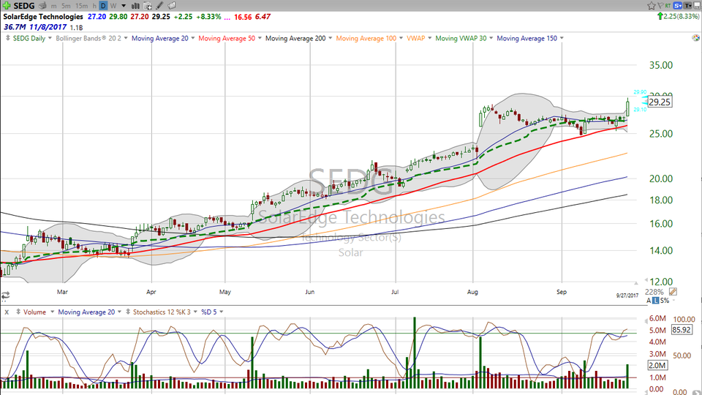Click the green plus add symbol icon

(7, 5)
